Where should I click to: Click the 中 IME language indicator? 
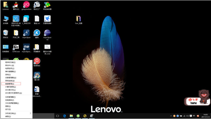pyautogui.click(x=194, y=116)
